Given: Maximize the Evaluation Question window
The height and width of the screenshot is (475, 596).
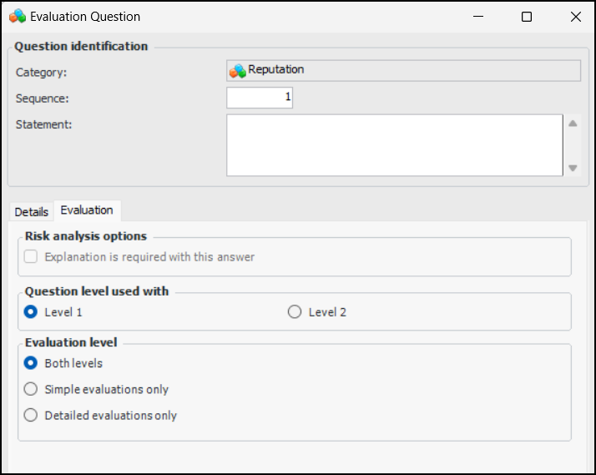Looking at the screenshot, I should click(527, 17).
